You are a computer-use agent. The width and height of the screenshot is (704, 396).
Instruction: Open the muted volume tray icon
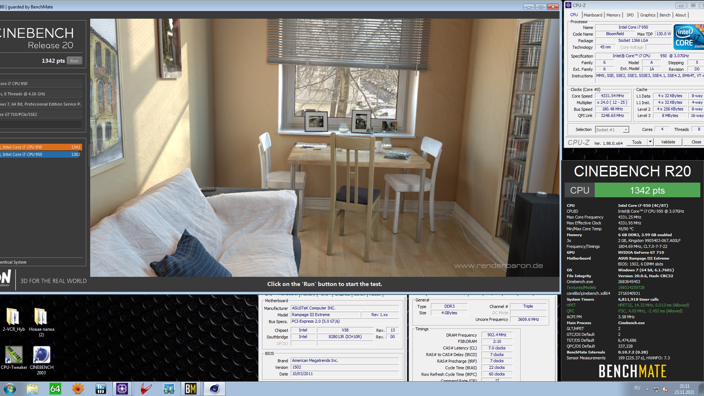[665, 389]
